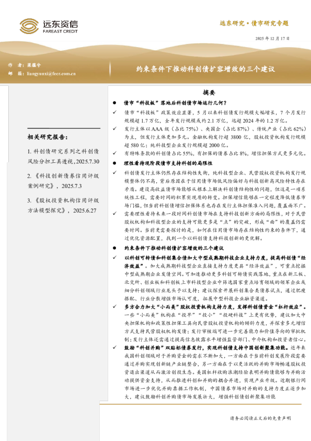The image size is (311, 441).
Task: Click the heading 债市“科技板”落地后科创债市场运行几何？
Action: (175, 103)
